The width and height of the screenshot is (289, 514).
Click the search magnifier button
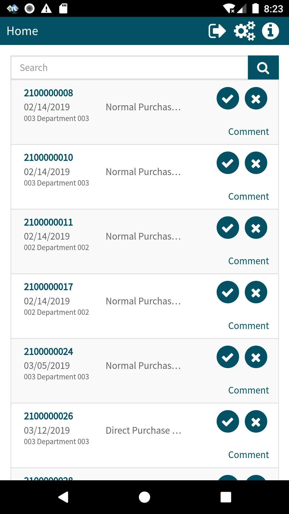pos(263,67)
